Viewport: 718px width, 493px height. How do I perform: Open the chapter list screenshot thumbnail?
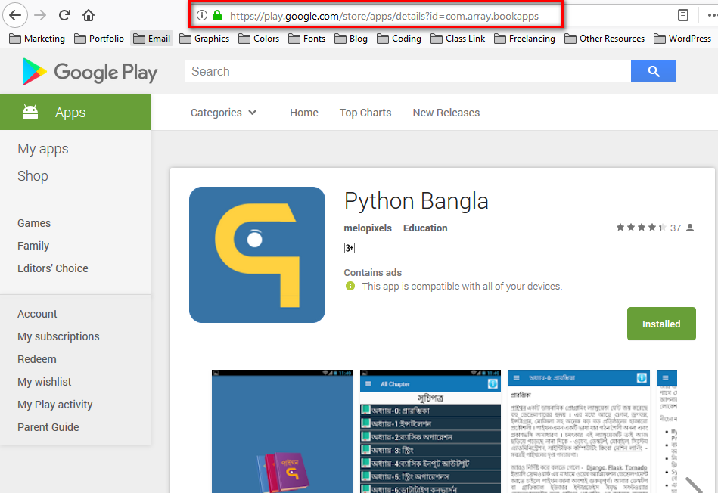430,431
